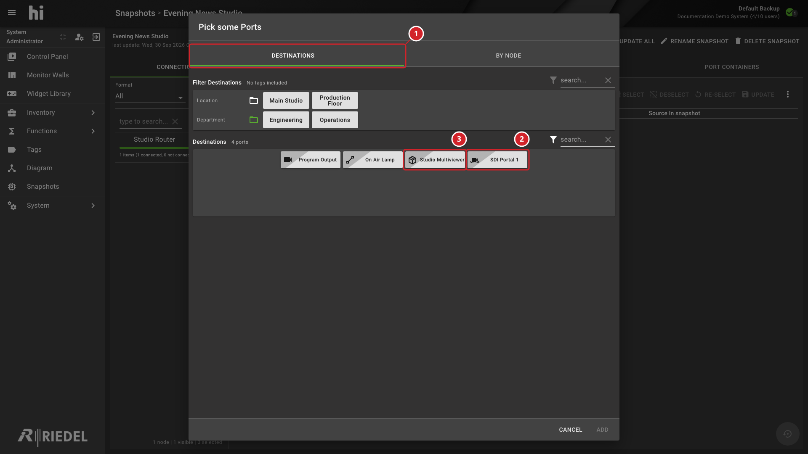Select the Studio Multiviewer destination port
The height and width of the screenshot is (454, 808).
click(x=435, y=160)
